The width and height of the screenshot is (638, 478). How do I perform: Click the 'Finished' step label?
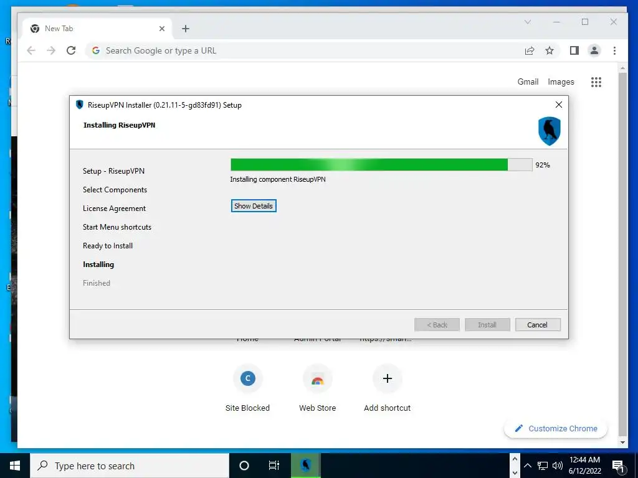97,283
